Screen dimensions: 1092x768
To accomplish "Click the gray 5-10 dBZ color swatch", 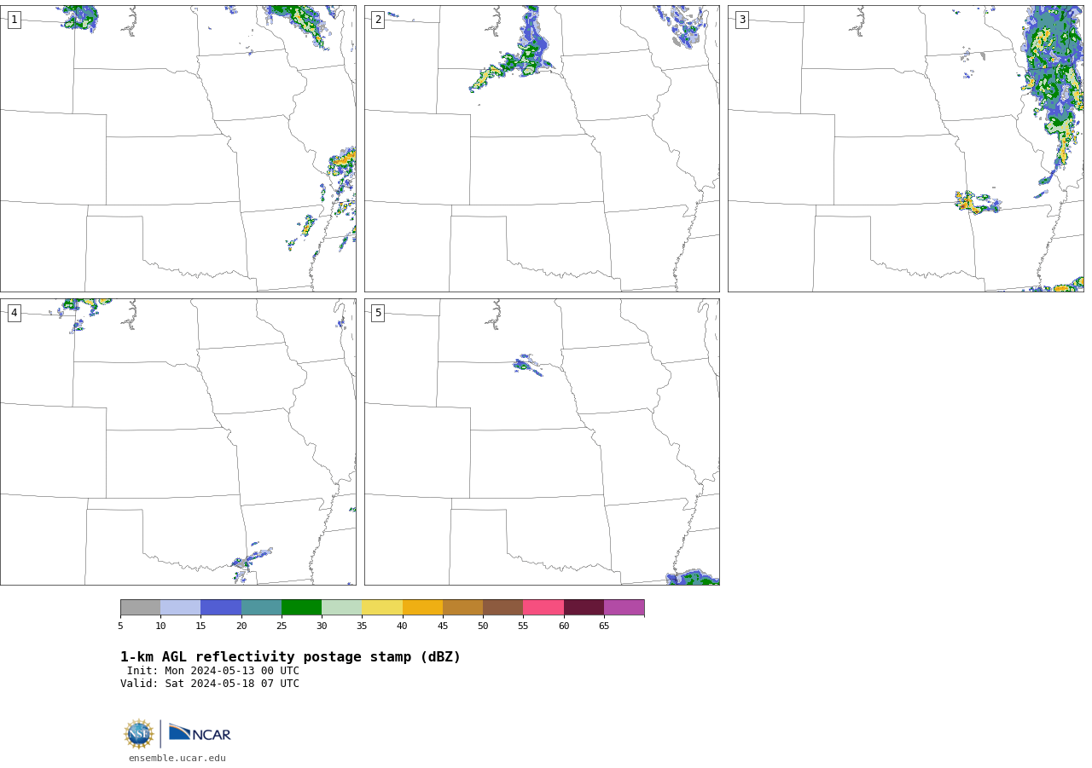I will (x=140, y=607).
